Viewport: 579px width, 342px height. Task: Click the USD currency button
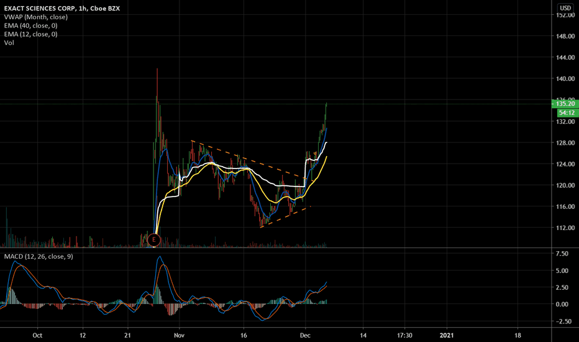tap(565, 7)
